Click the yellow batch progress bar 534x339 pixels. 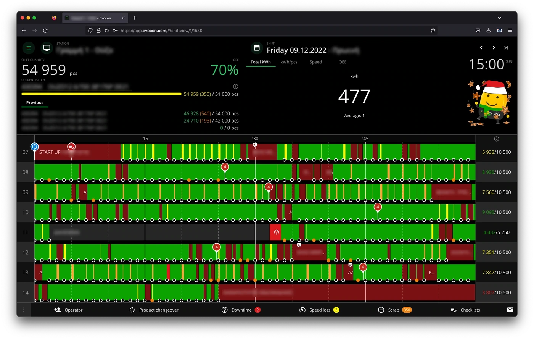(101, 94)
